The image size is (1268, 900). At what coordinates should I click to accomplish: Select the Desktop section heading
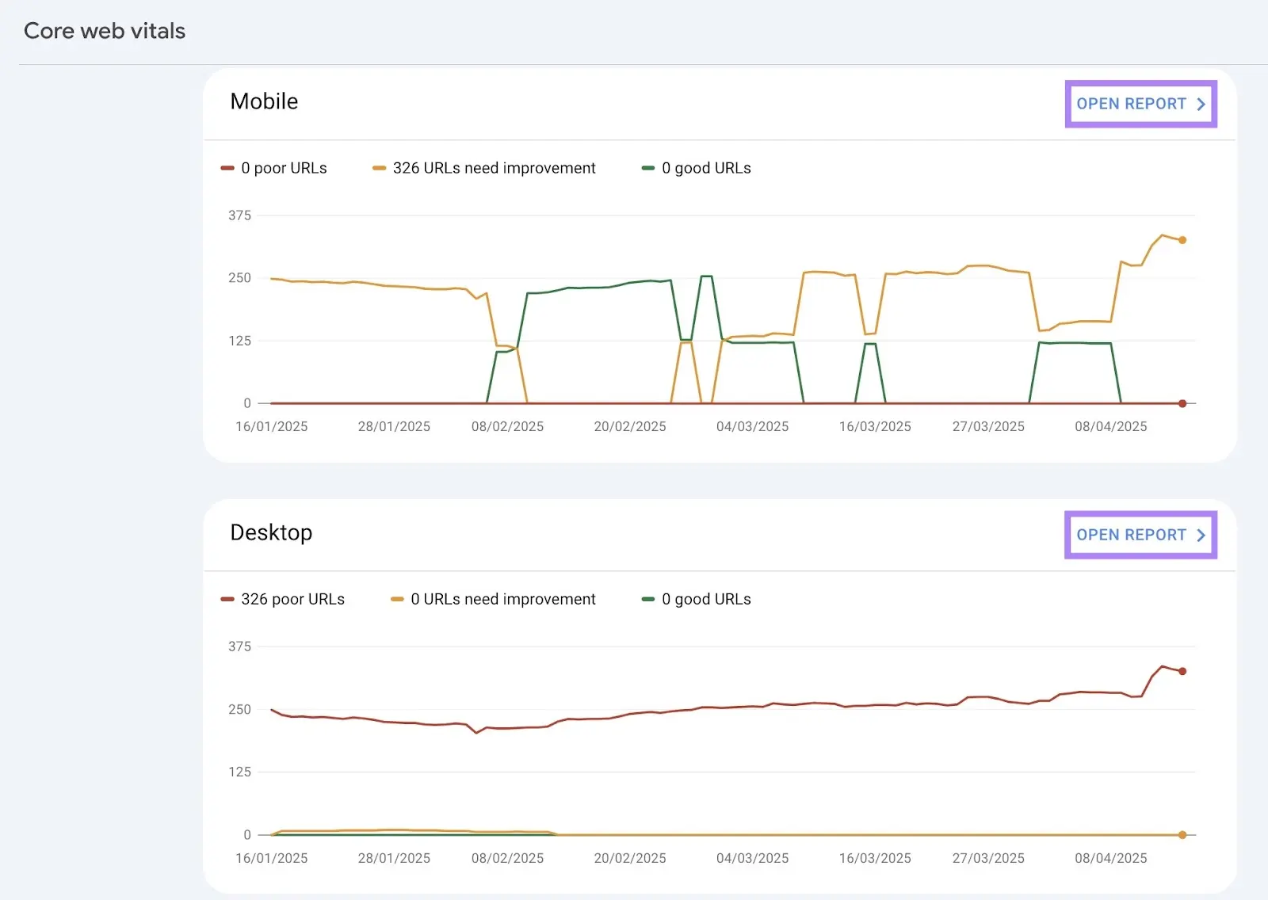tap(271, 532)
